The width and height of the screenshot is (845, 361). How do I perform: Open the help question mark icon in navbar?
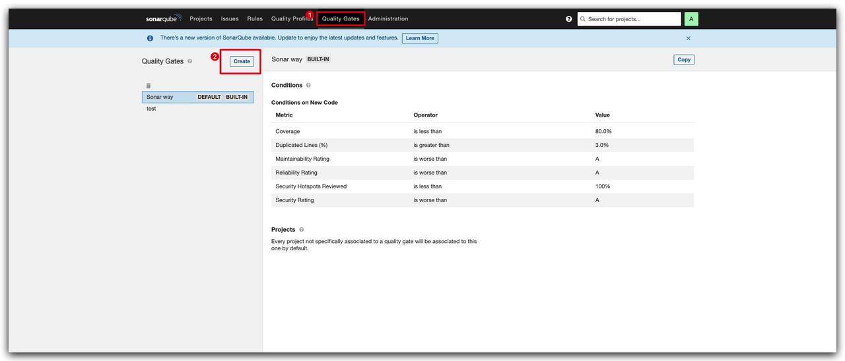(569, 19)
